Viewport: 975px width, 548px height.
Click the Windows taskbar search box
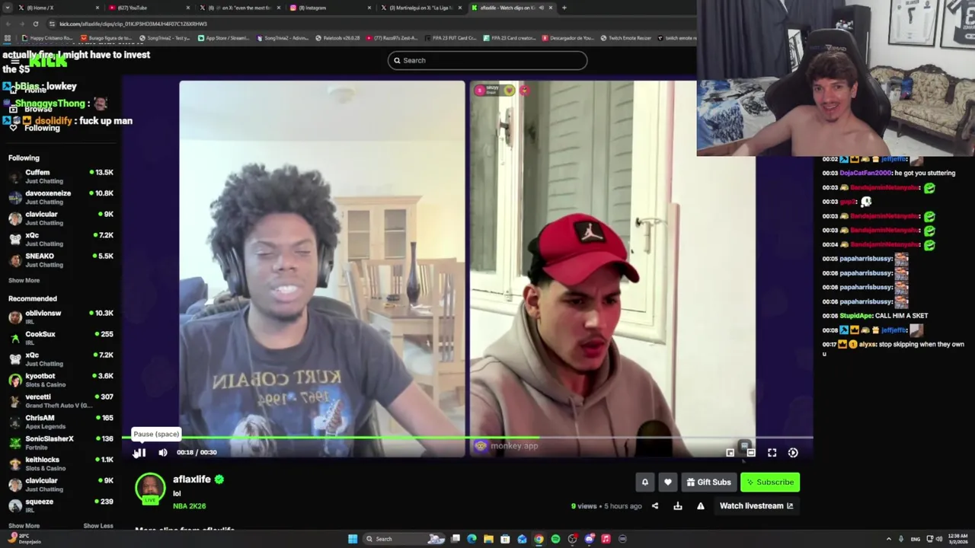pyautogui.click(x=404, y=539)
